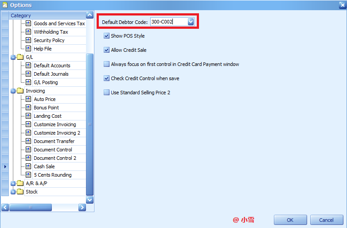Close the Options dialog window
The width and height of the screenshot is (347, 228).
[343, 5]
